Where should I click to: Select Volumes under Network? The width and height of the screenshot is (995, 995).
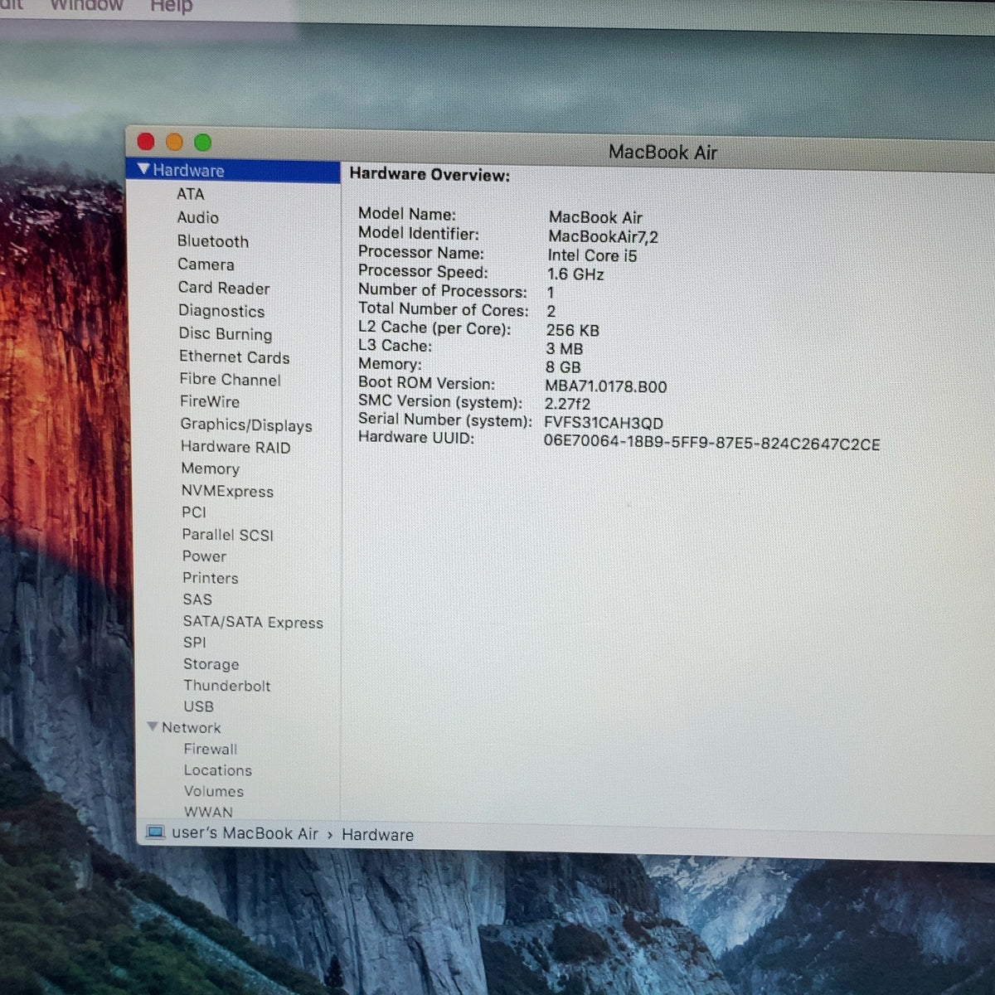click(213, 791)
